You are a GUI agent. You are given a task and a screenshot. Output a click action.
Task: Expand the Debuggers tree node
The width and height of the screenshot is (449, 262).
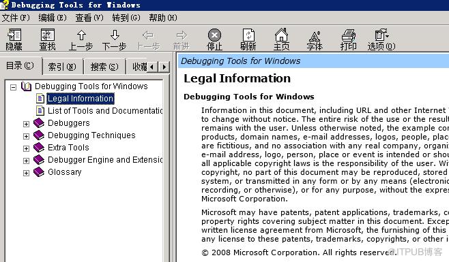point(26,124)
